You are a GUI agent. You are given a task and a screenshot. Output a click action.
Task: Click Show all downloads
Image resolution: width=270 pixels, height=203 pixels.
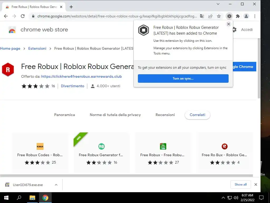[x=240, y=184]
